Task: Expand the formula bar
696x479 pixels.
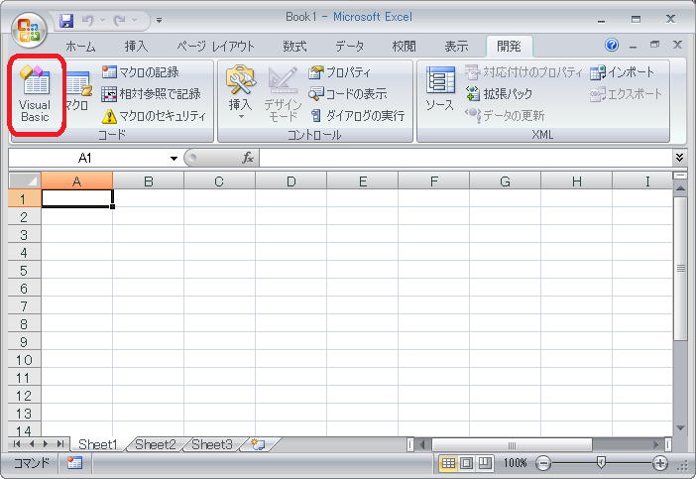Action: coord(679,157)
